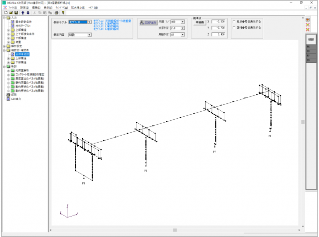Select CSV出力 in the tree
Viewport: 319px width, 237px height.
(17, 99)
